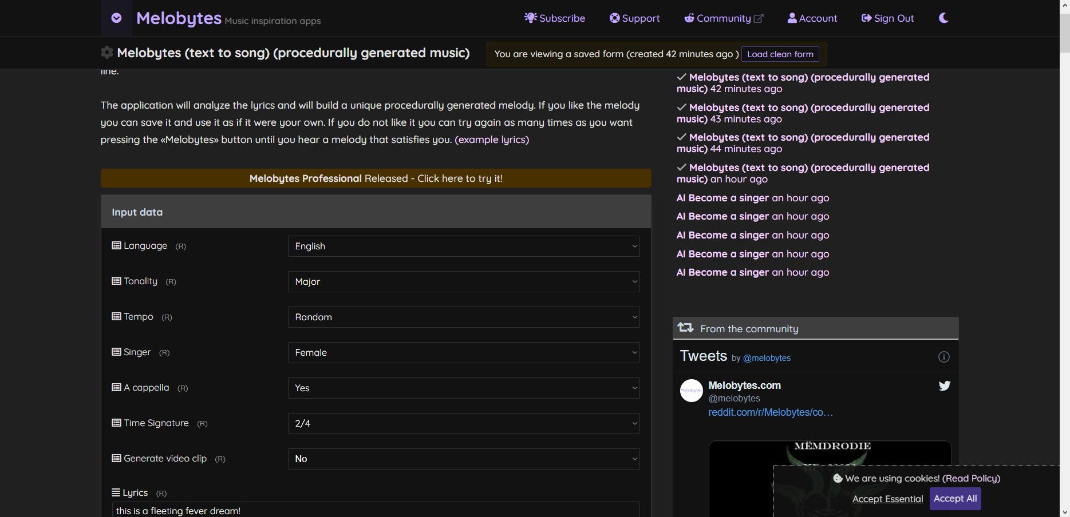Open the Language dropdown
The height and width of the screenshot is (517, 1070).
[x=463, y=246]
